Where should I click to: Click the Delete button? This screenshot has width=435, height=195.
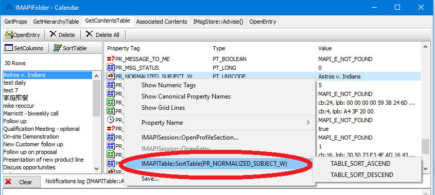(62, 34)
